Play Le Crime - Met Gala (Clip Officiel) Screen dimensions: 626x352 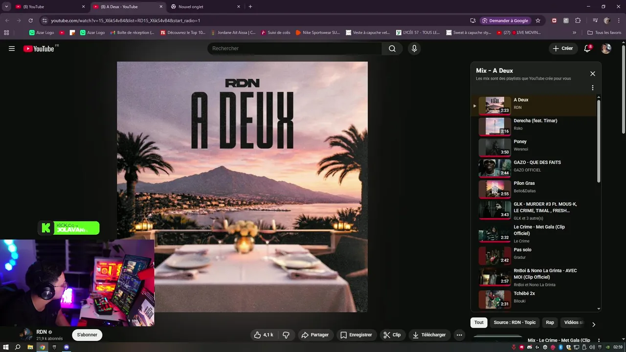coord(534,234)
